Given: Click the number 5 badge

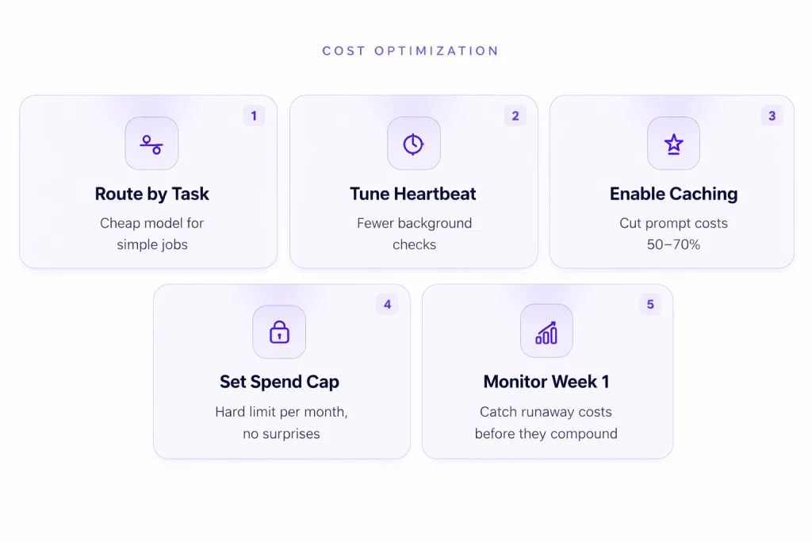Looking at the screenshot, I should (650, 304).
